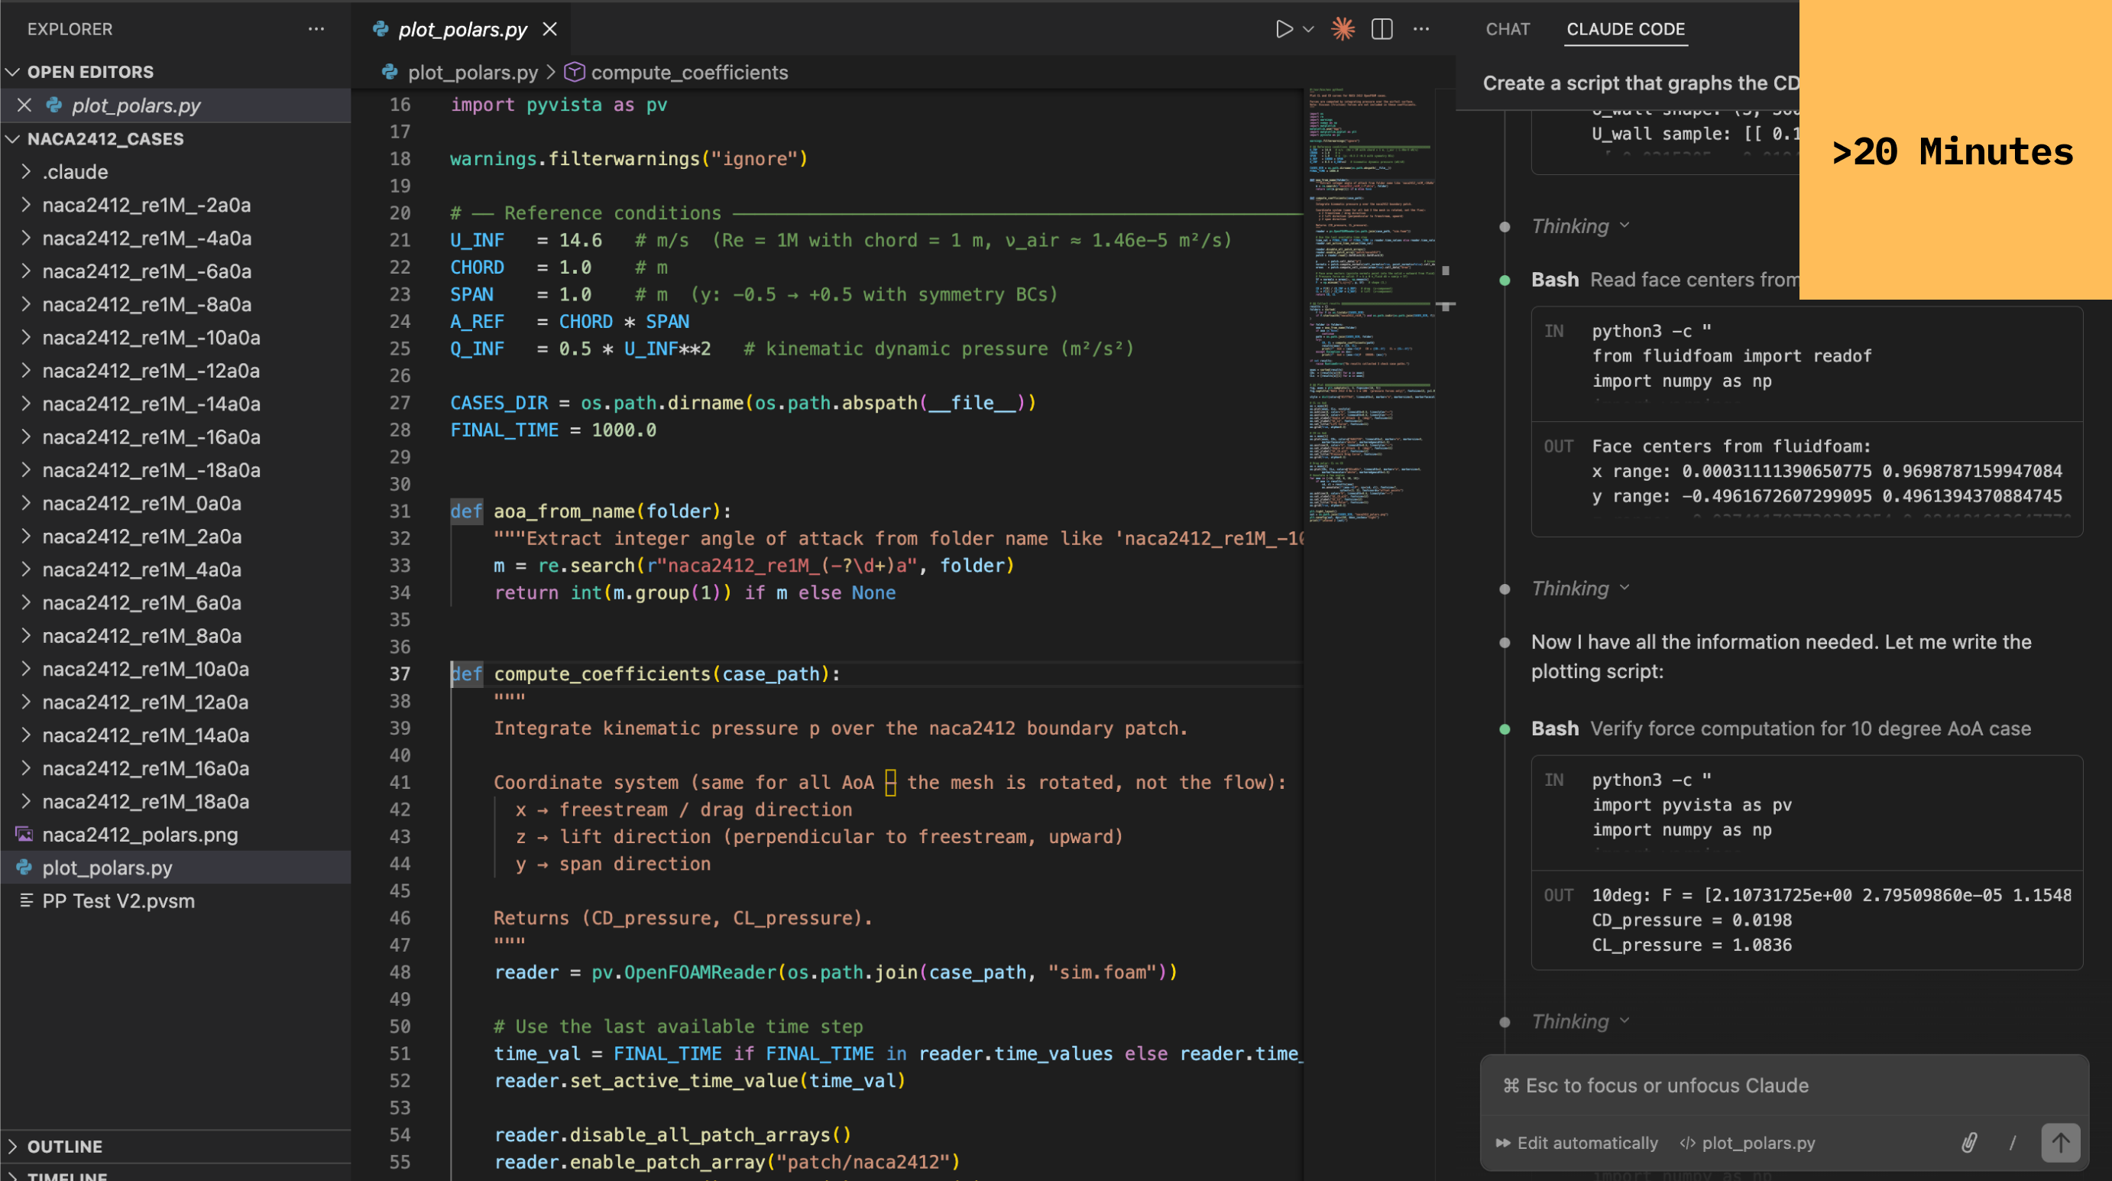Run the Python file with play button
This screenshot has height=1181, width=2112.
(1283, 30)
